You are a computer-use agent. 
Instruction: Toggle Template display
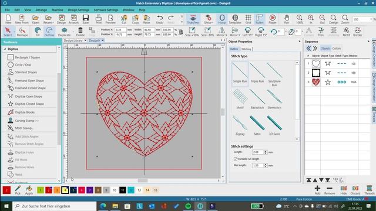235,19
